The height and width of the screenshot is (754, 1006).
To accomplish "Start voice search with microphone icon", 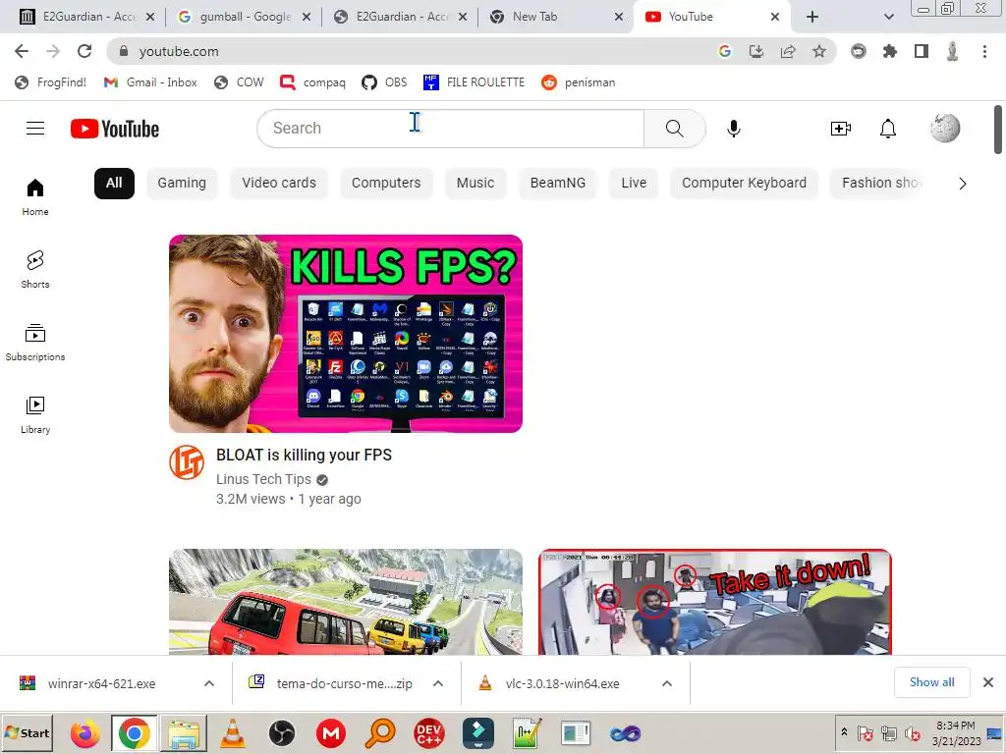I will [x=733, y=129].
